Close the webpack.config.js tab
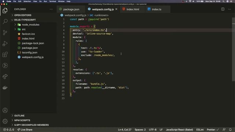235x132 pixels. pos(116,9)
